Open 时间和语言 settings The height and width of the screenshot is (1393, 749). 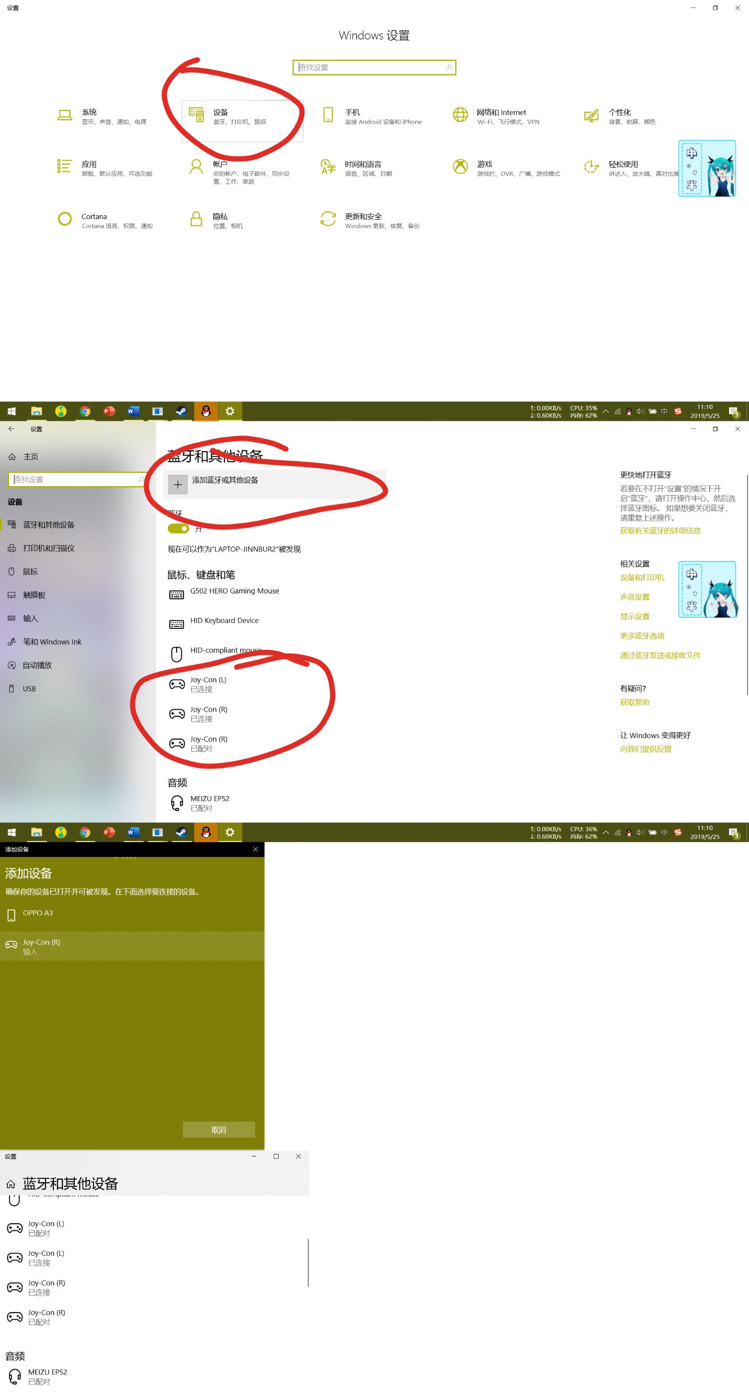[357, 168]
